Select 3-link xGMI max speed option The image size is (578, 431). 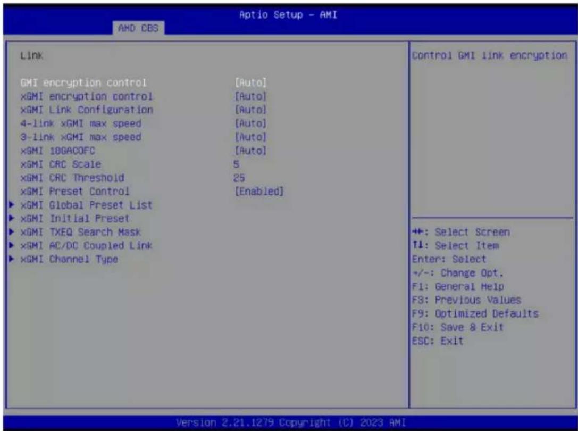point(81,137)
